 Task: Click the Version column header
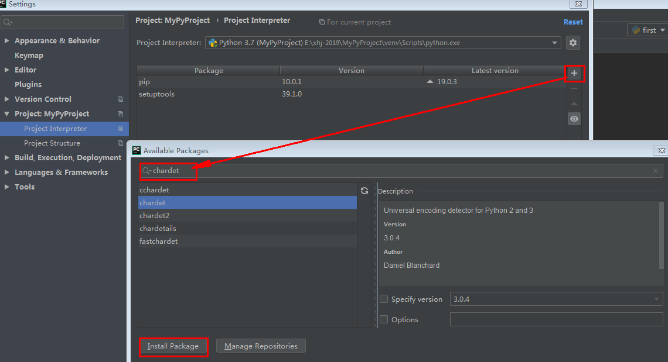(352, 71)
